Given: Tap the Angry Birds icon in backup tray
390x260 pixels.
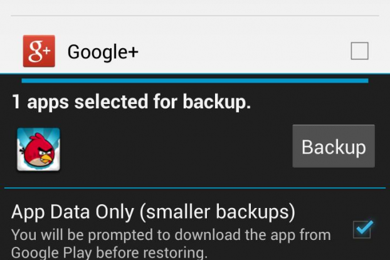Looking at the screenshot, I should pos(38,149).
